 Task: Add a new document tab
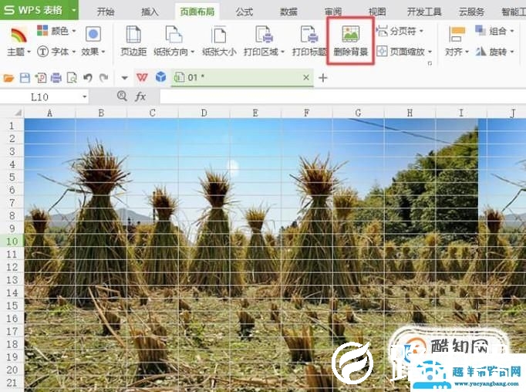point(322,78)
